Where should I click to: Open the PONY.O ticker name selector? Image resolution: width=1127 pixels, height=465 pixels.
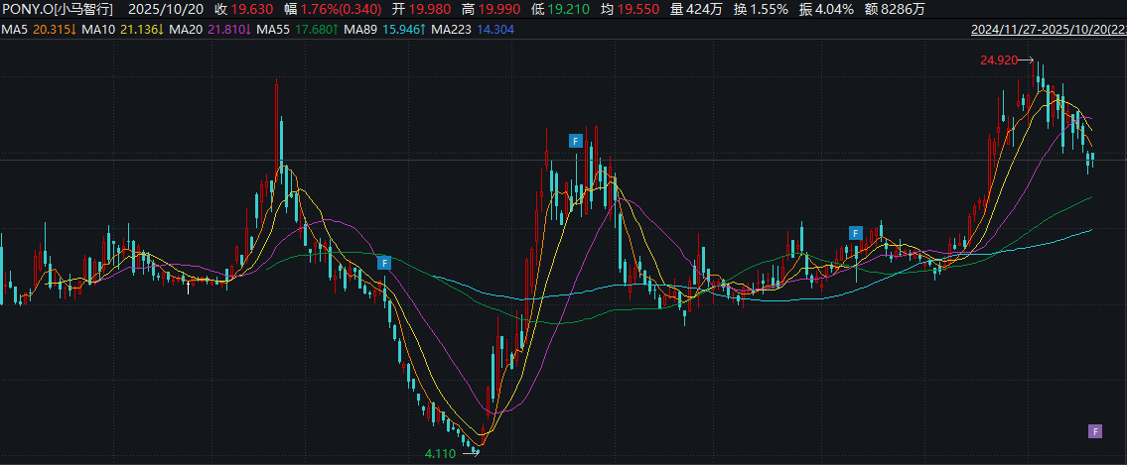pos(59,9)
